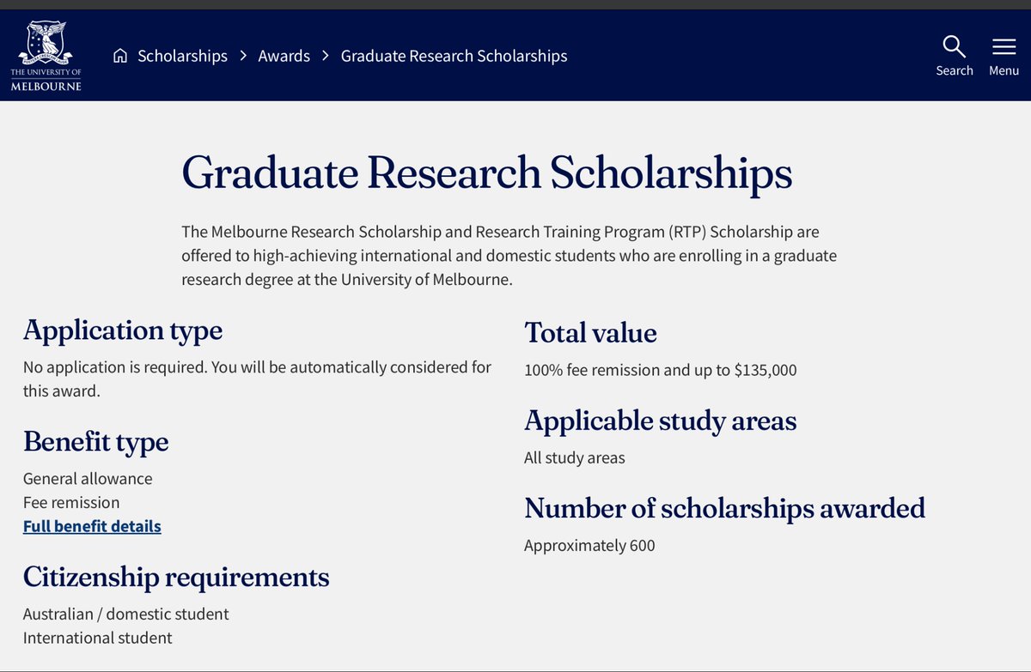The image size is (1031, 672).
Task: Open the site Search using the magnifier icon
Action: (x=954, y=45)
